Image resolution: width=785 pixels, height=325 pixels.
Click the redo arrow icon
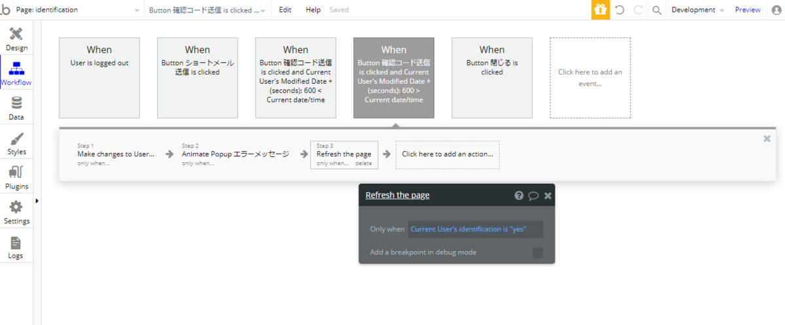pos(638,10)
